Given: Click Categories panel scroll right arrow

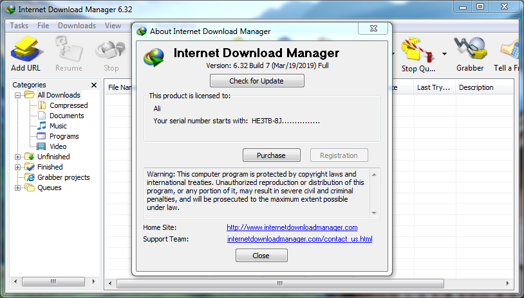Looking at the screenshot, I should [93, 282].
